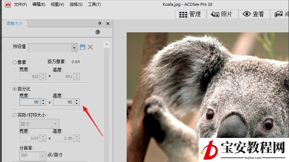Close the 调整大小 panel
The height and width of the screenshot is (162, 289).
pos(108,23)
